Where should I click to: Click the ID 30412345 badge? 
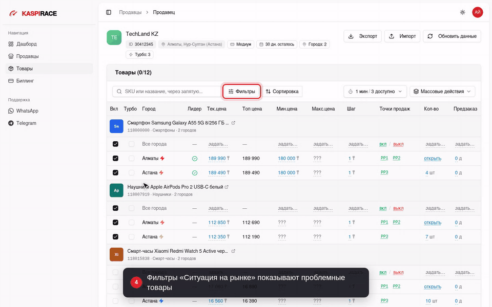(x=141, y=45)
